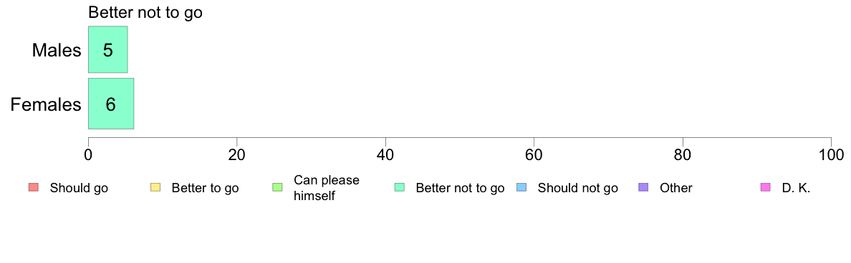
Task: Click the Males axis label
Action: (57, 50)
